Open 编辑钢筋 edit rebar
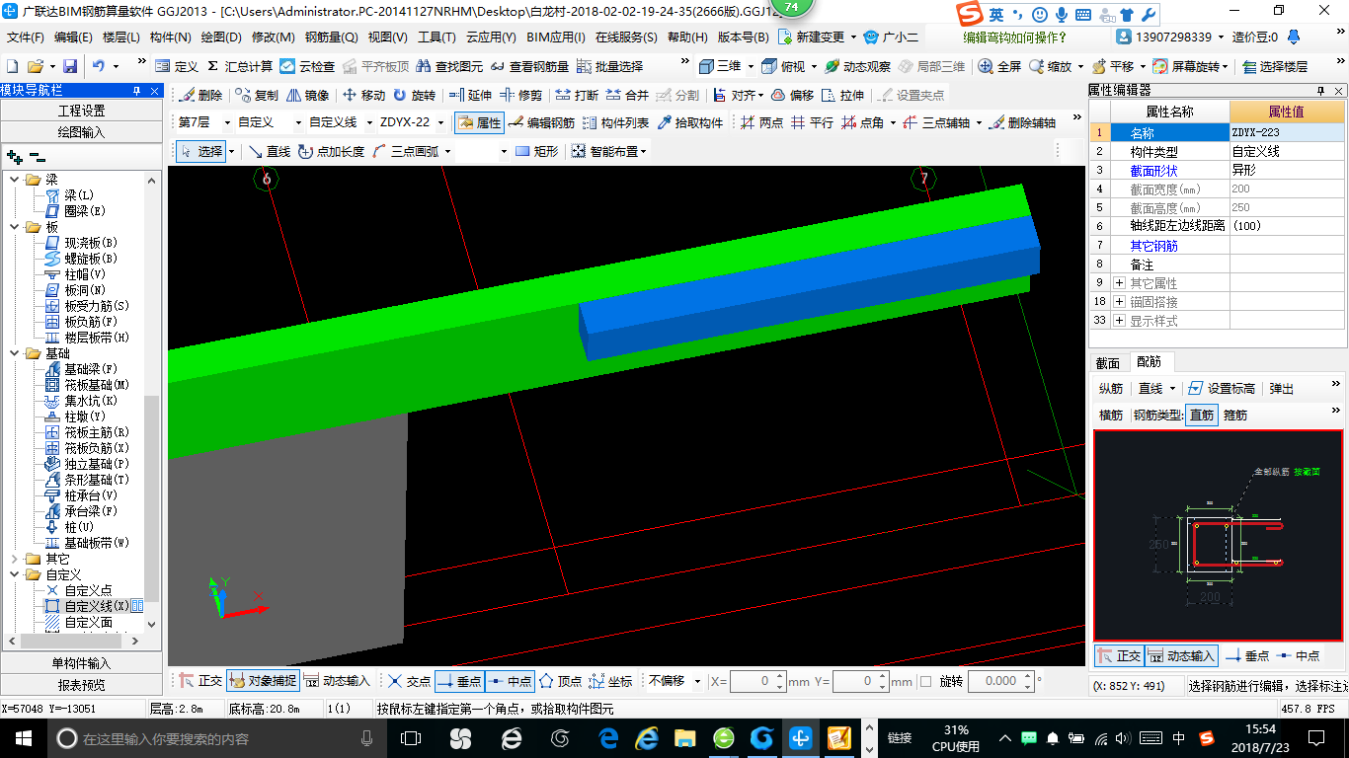Viewport: 1349px width, 758px height. (x=541, y=122)
